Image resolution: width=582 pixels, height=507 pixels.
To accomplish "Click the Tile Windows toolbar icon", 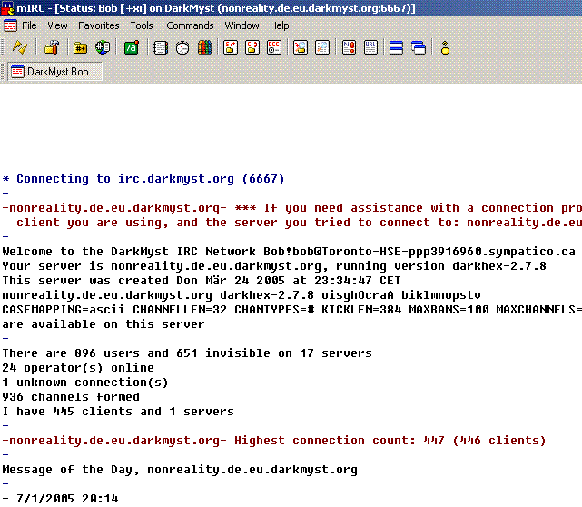I will pyautogui.click(x=396, y=47).
